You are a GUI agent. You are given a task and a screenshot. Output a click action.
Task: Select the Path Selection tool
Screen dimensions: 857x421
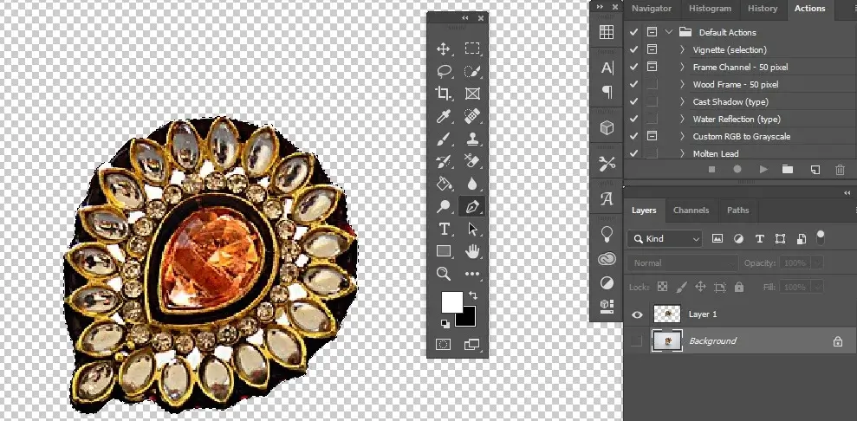coord(472,229)
